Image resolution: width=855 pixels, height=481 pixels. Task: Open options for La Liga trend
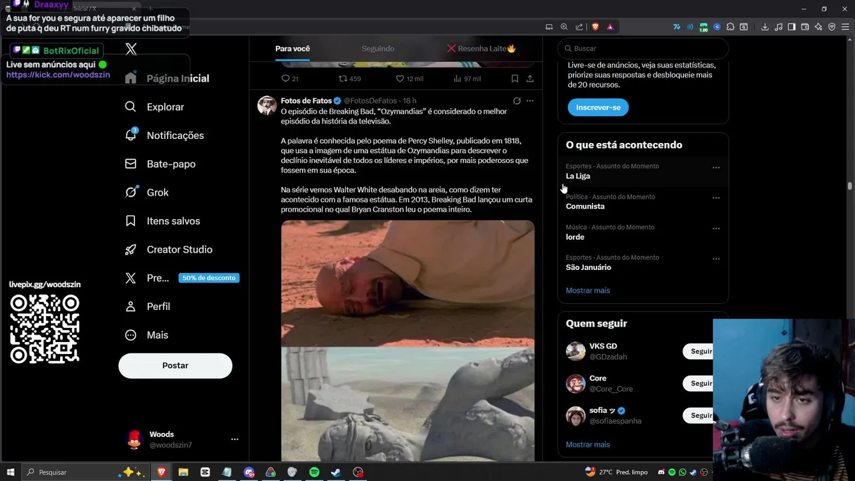[x=716, y=168]
